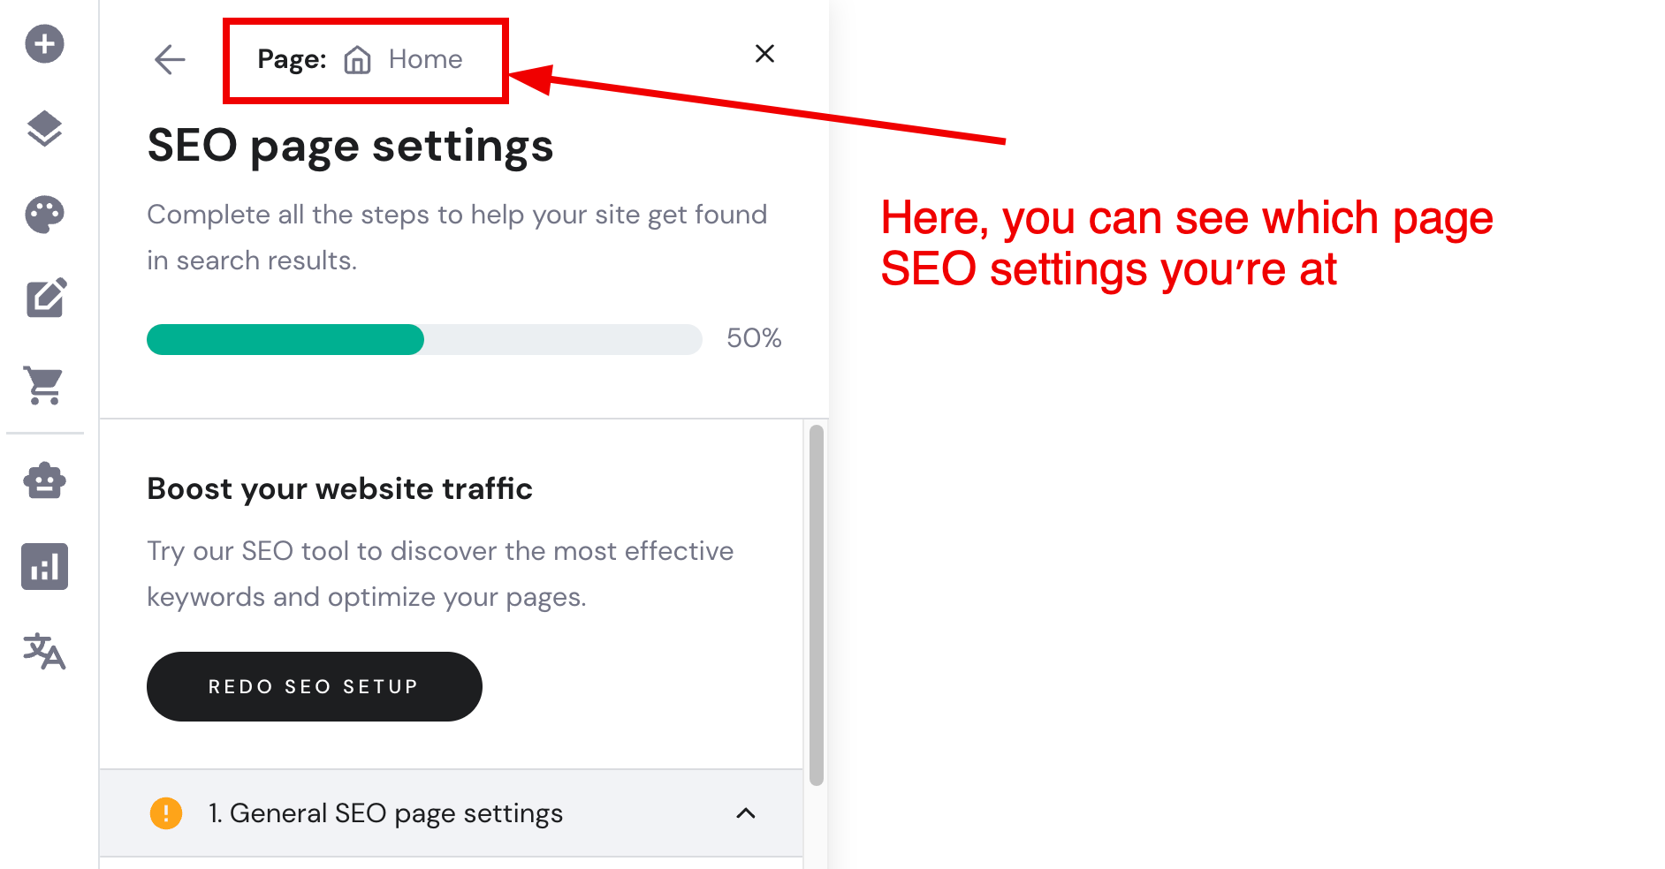The height and width of the screenshot is (869, 1665).
Task: Click the add element plus icon
Action: [x=44, y=44]
